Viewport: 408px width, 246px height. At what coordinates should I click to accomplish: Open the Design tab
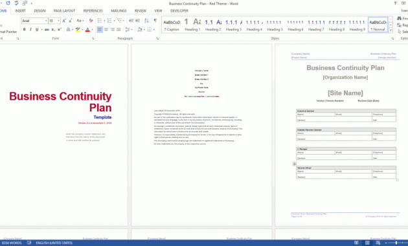(x=40, y=10)
